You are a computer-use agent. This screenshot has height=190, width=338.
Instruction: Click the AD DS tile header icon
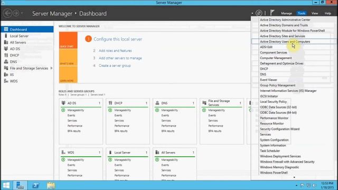[x=63, y=103]
